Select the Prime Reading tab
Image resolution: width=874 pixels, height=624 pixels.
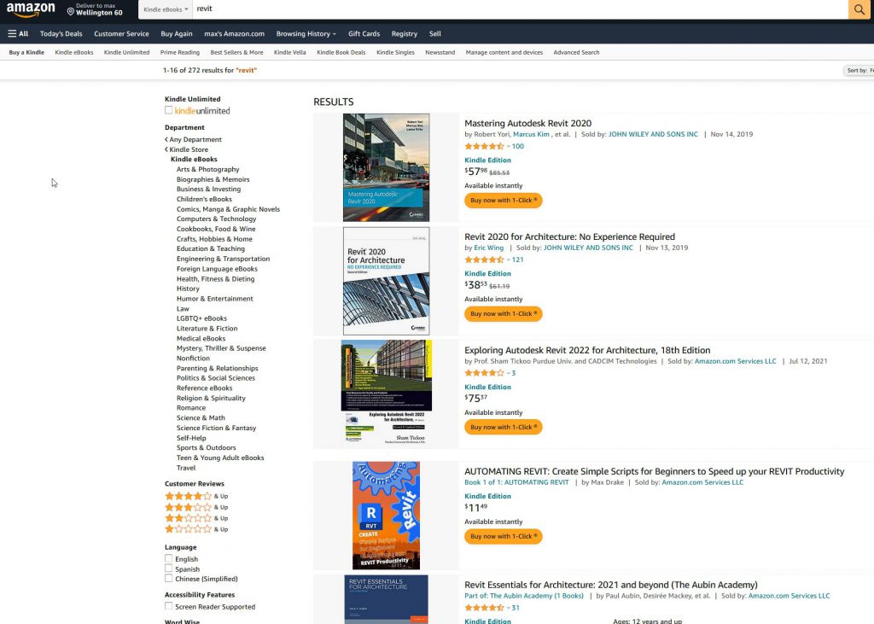[x=180, y=53]
